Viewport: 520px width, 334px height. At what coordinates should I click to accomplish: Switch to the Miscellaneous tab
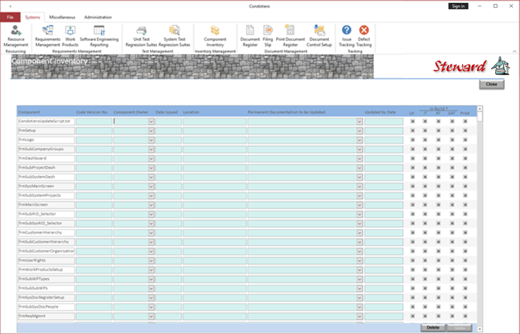pyautogui.click(x=62, y=17)
